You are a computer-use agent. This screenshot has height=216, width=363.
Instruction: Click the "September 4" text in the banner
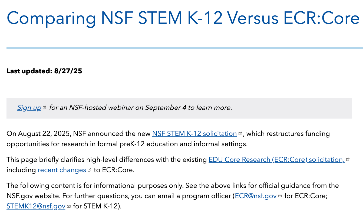[166, 108]
